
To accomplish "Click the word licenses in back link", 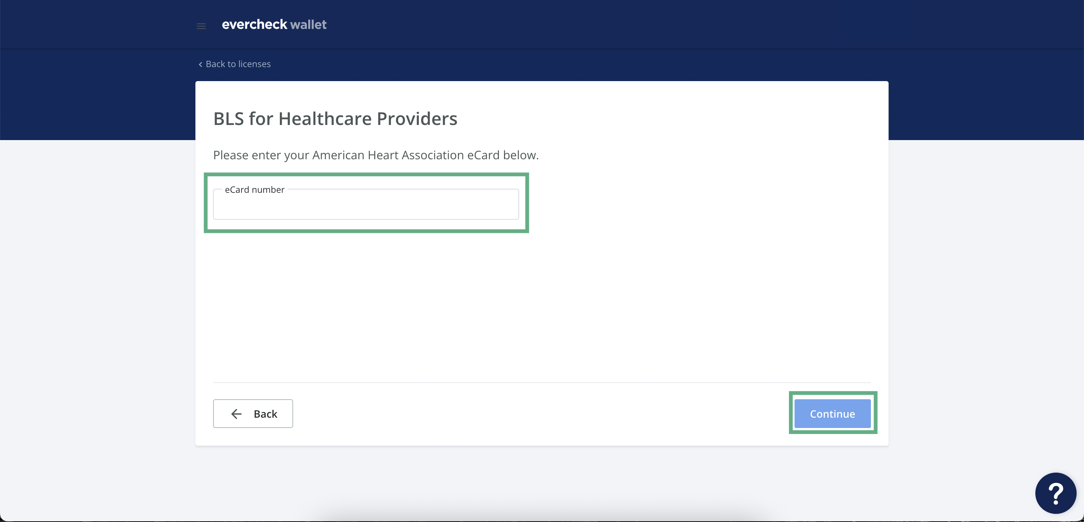I will point(254,64).
